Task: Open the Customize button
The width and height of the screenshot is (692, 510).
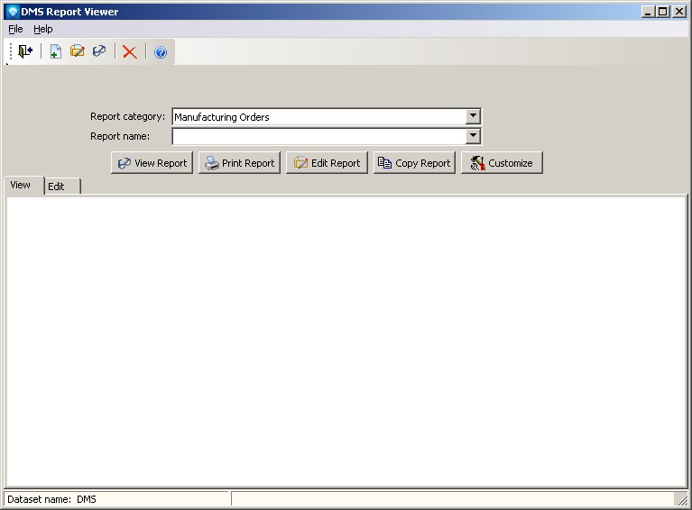Action: [502, 163]
